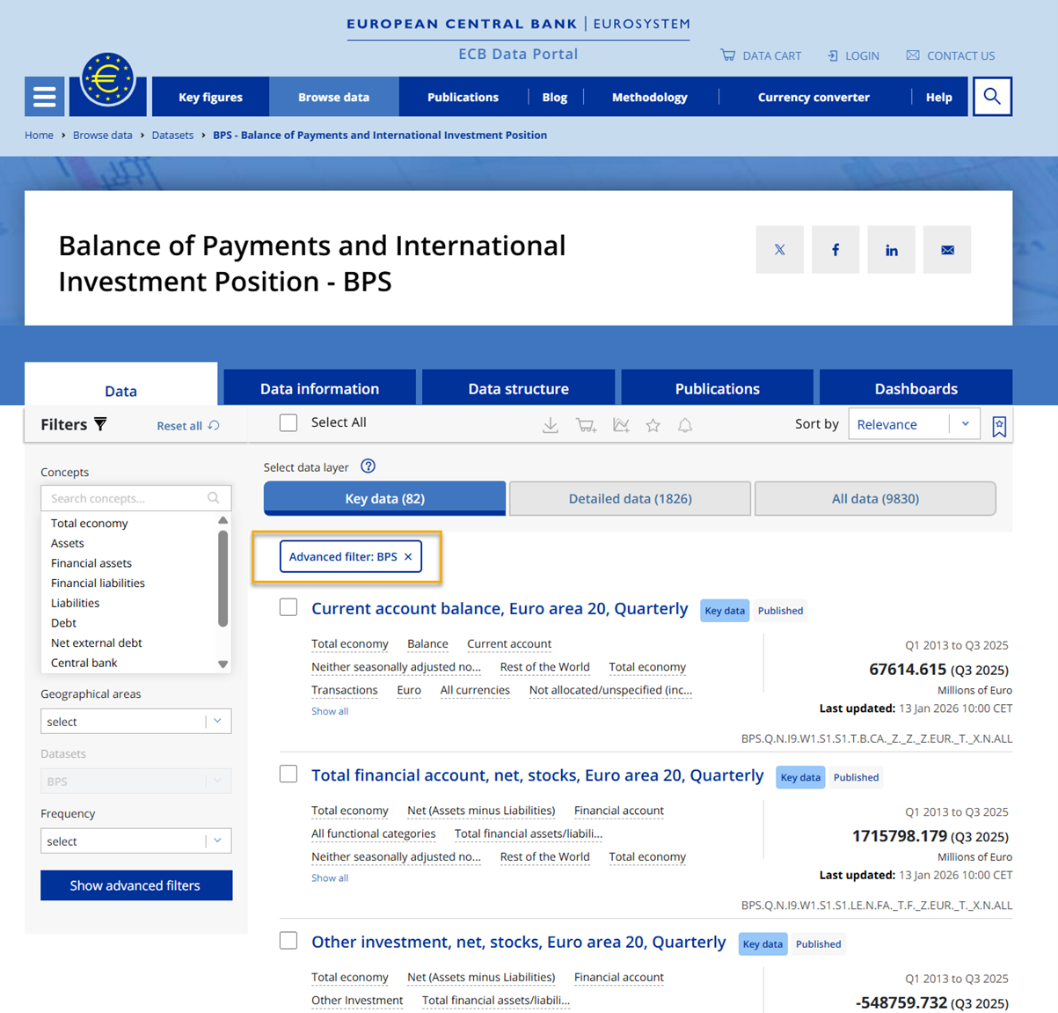The image size is (1058, 1013).
Task: Select the Detailed data (1826) layer tab
Action: pyautogui.click(x=630, y=498)
